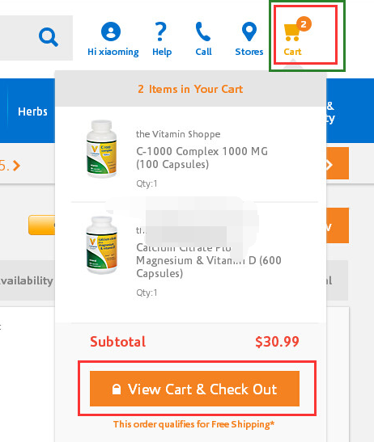The height and width of the screenshot is (442, 374).
Task: Open C-1000 Complex 1000 MG product link
Action: click(x=202, y=158)
